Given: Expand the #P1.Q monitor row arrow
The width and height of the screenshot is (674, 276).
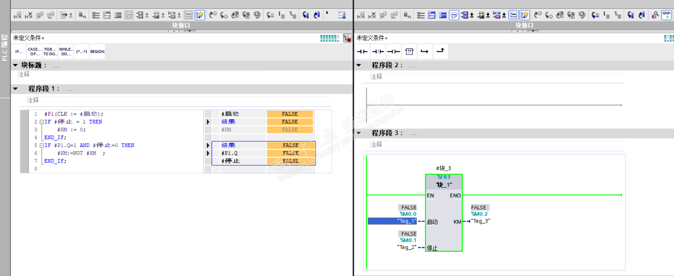Looking at the screenshot, I should tap(208, 153).
